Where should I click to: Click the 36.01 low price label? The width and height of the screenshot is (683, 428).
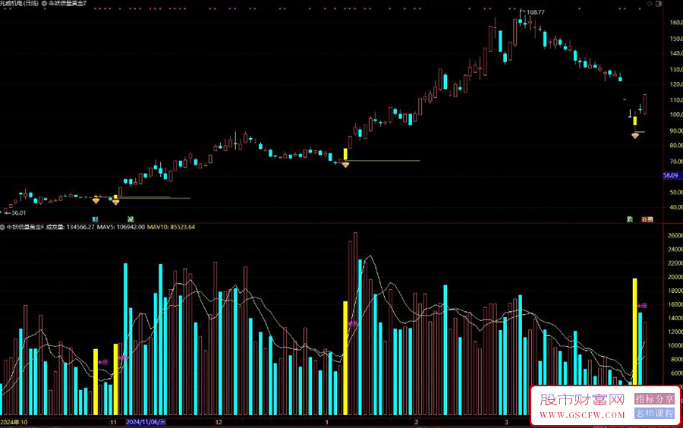pos(19,213)
